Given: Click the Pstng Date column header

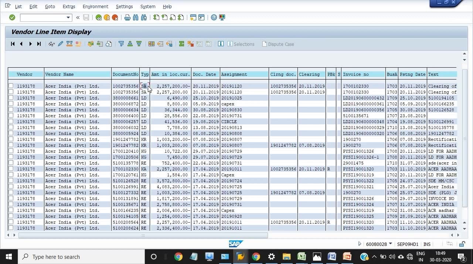Looking at the screenshot, I should (412, 74).
